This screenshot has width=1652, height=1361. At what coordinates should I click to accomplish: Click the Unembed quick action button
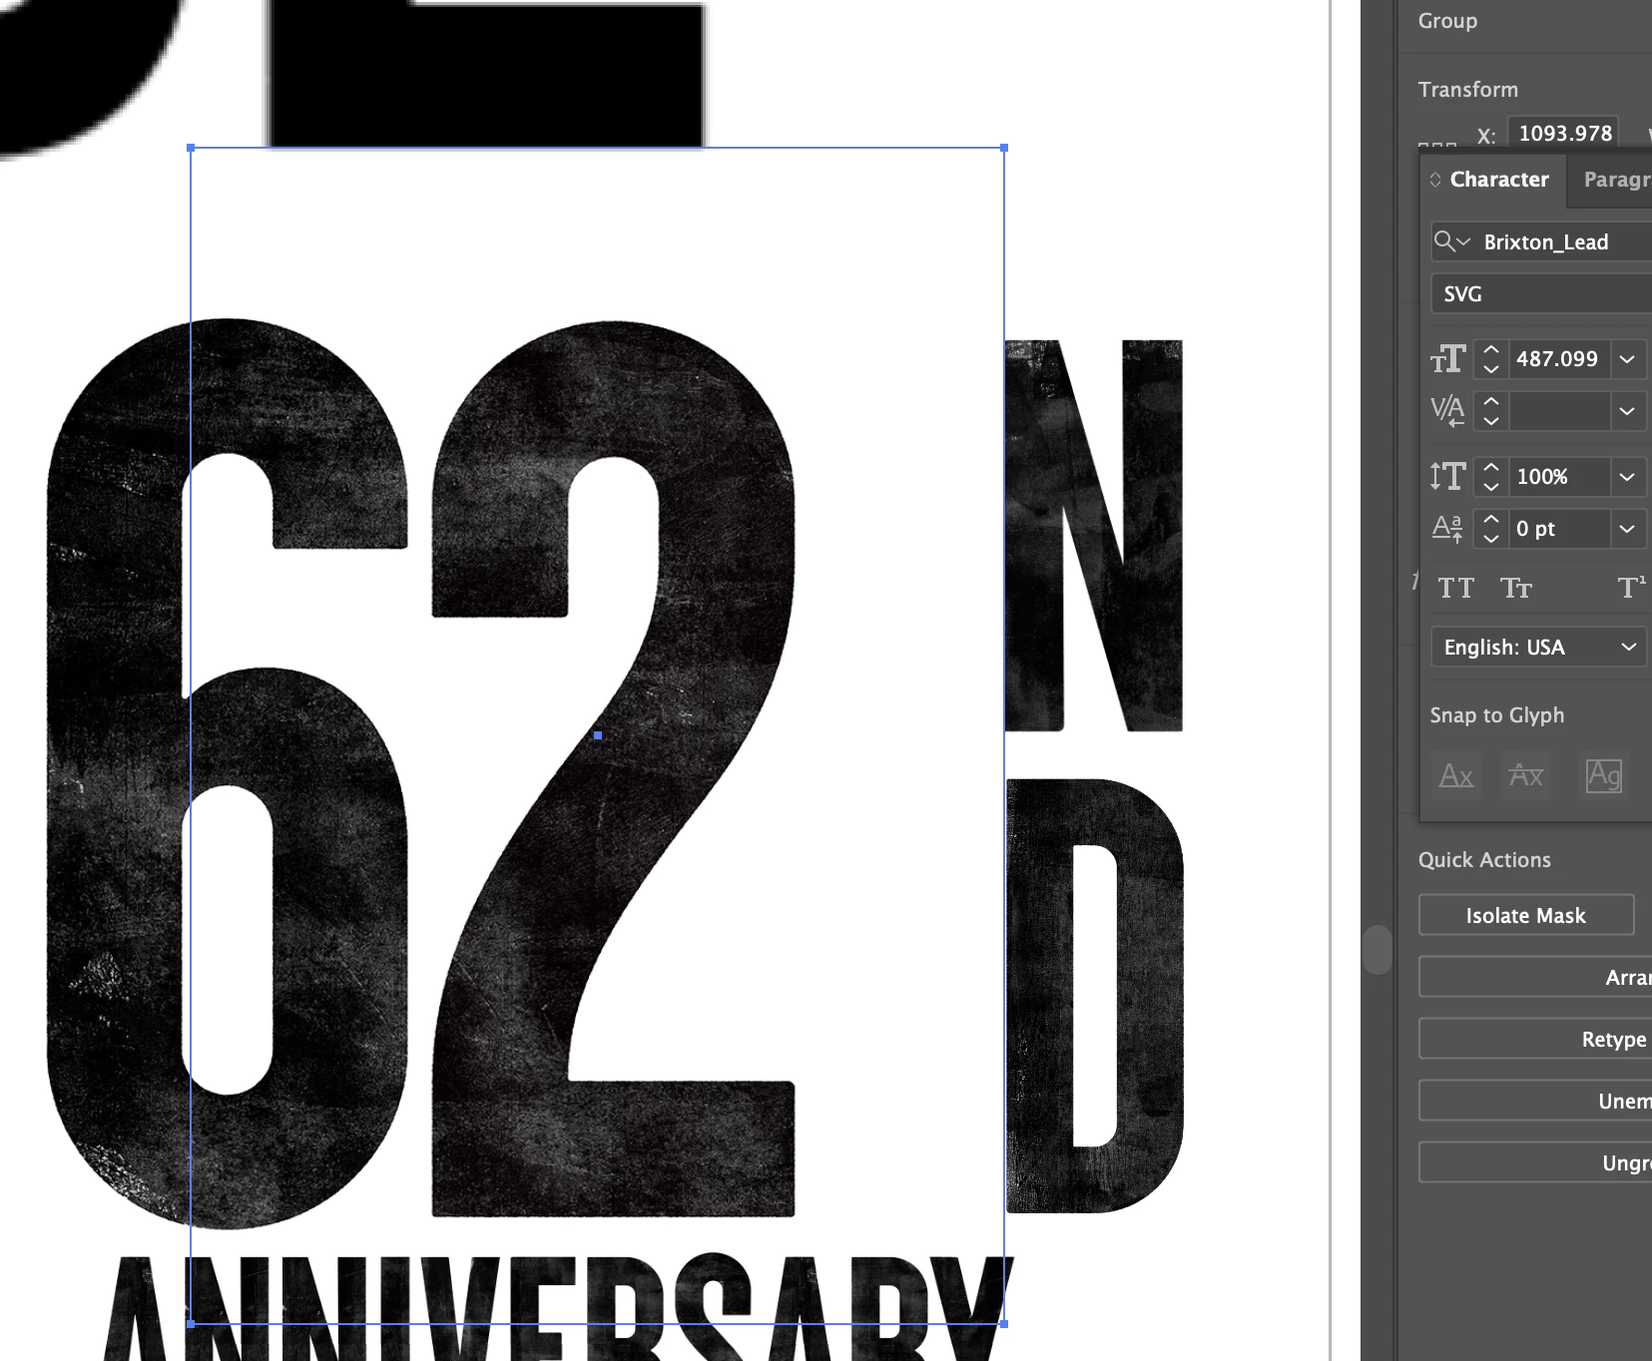click(x=1535, y=1101)
